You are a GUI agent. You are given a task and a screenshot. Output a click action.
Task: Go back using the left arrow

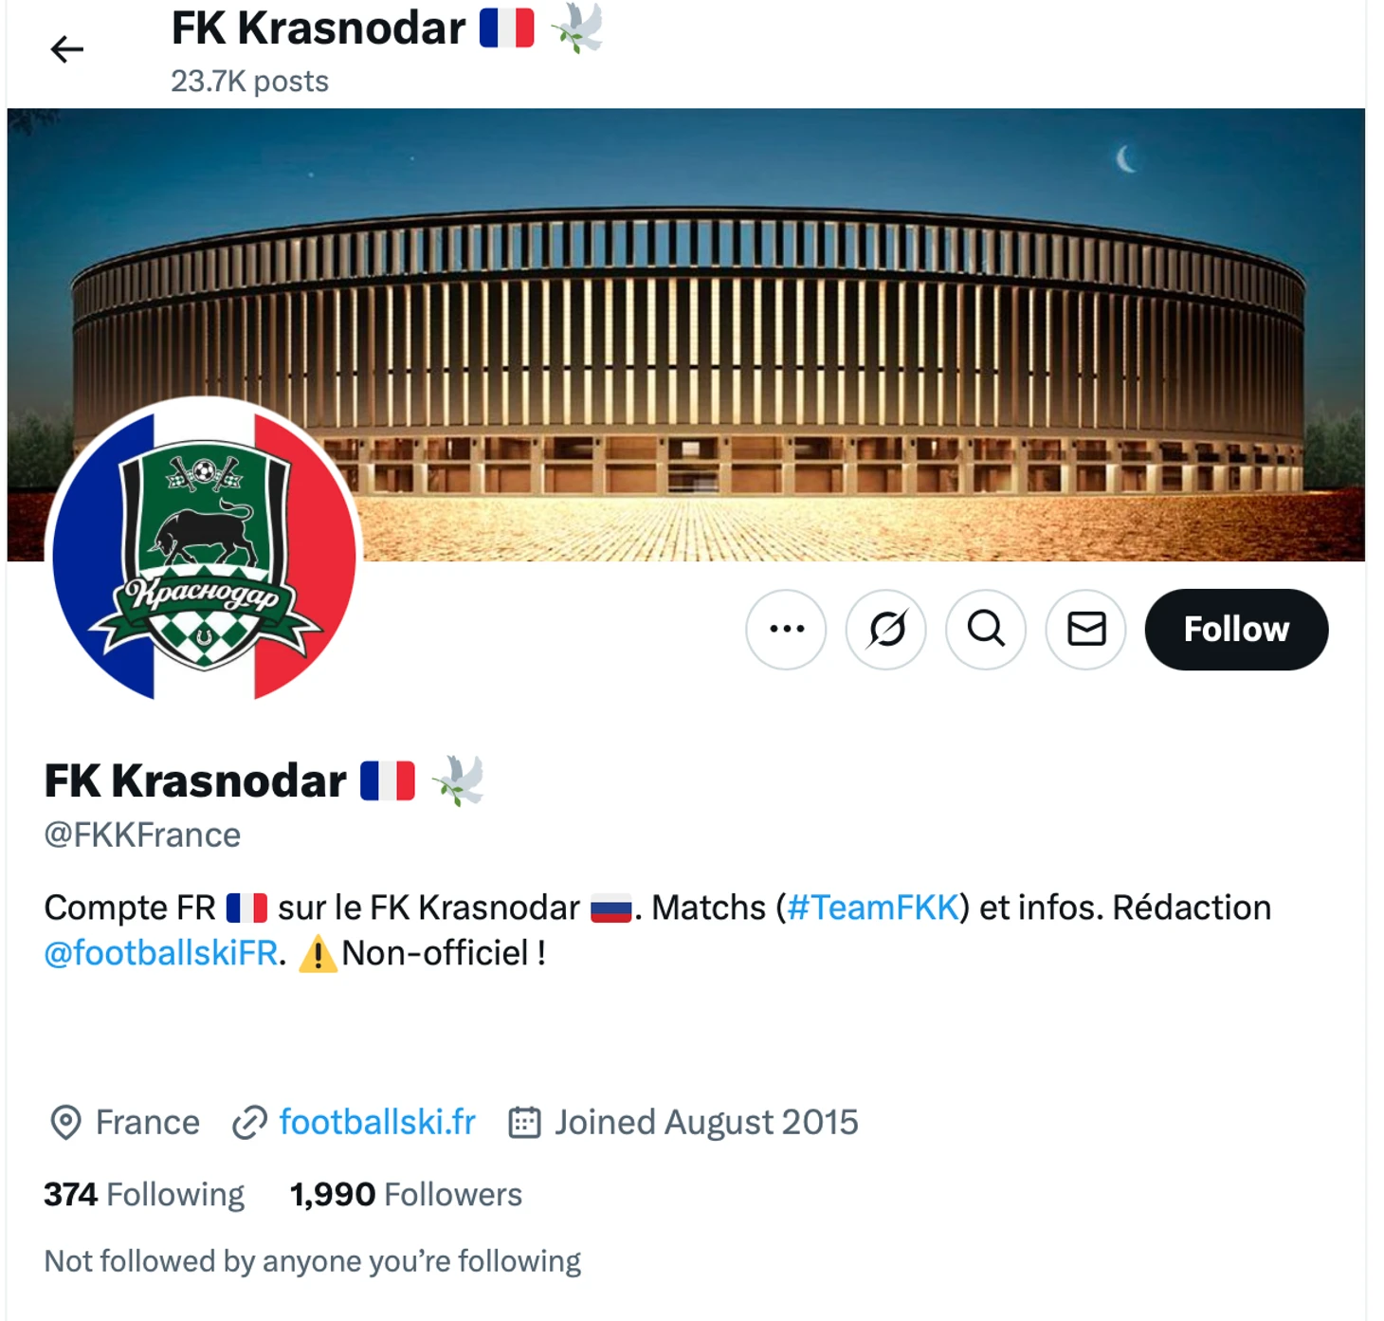click(66, 49)
